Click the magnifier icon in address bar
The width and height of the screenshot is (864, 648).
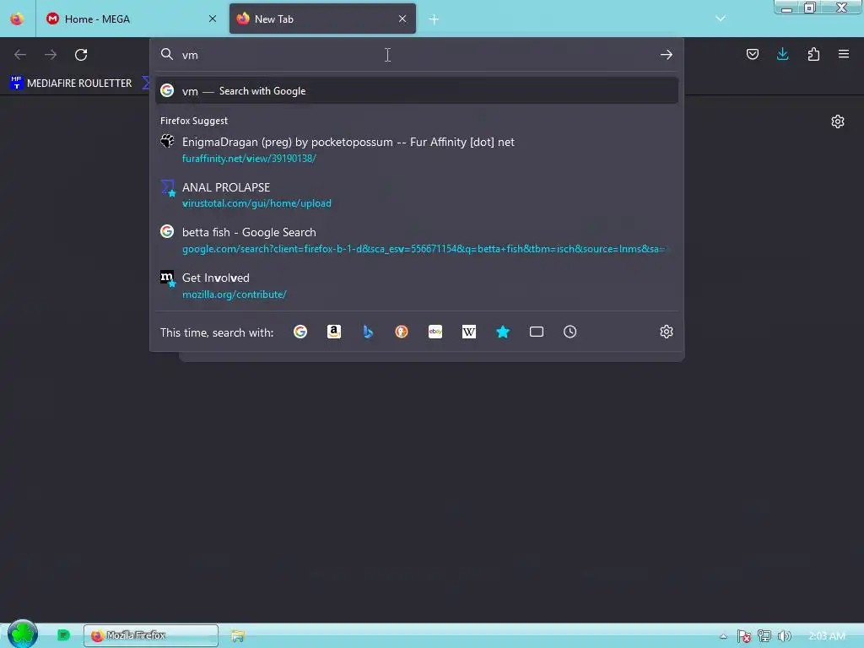[167, 54]
